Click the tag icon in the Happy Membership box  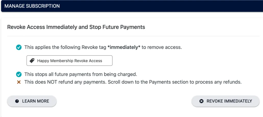[32, 61]
